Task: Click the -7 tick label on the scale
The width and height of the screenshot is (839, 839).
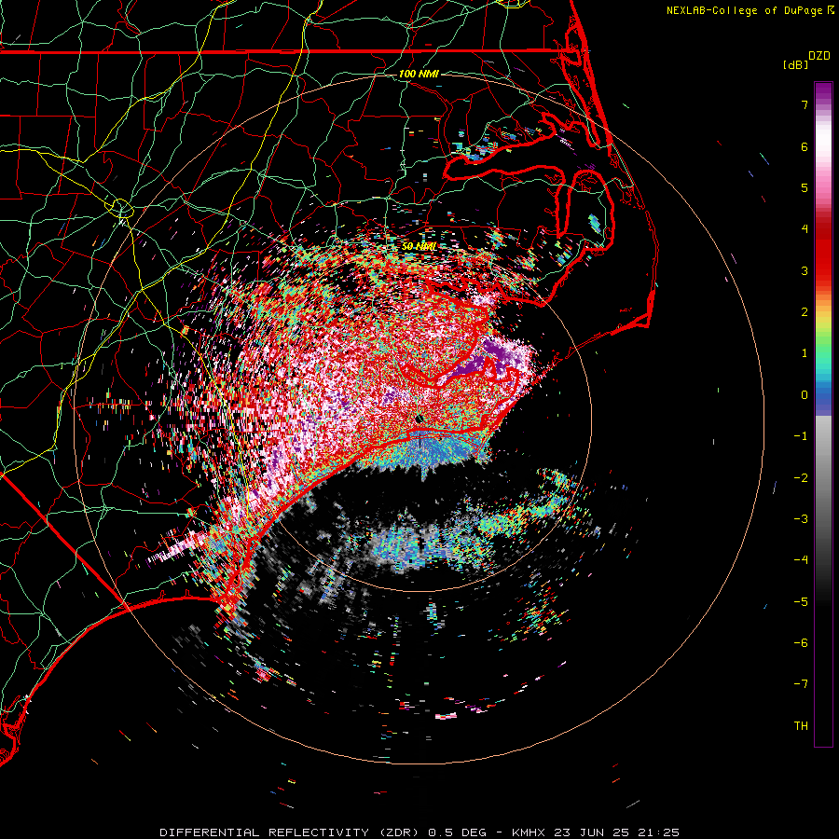Action: click(801, 684)
